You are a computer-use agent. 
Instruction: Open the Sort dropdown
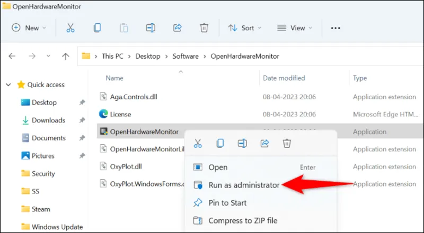pos(245,28)
